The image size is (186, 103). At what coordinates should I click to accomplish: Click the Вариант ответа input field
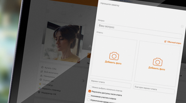(111, 83)
